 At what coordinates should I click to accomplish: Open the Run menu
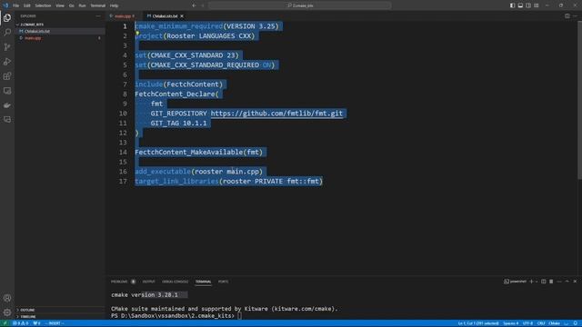pos(82,5)
